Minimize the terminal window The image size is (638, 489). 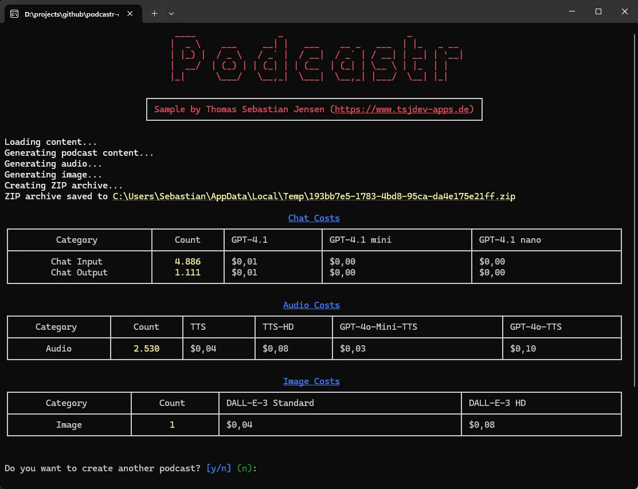click(x=572, y=11)
